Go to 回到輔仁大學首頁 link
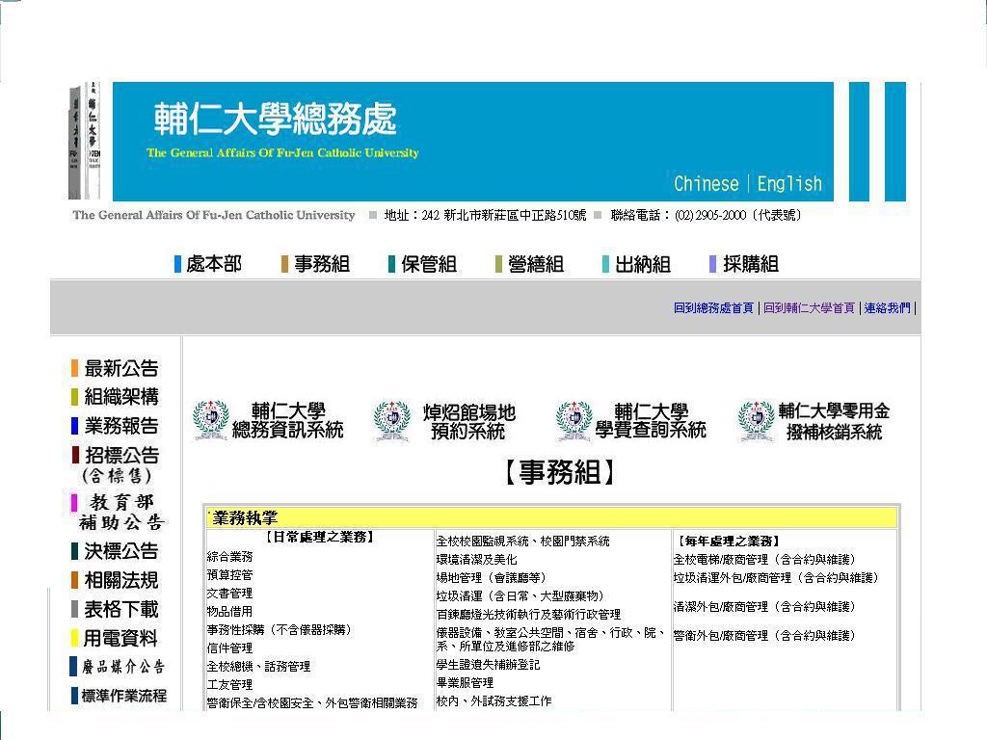 (809, 307)
